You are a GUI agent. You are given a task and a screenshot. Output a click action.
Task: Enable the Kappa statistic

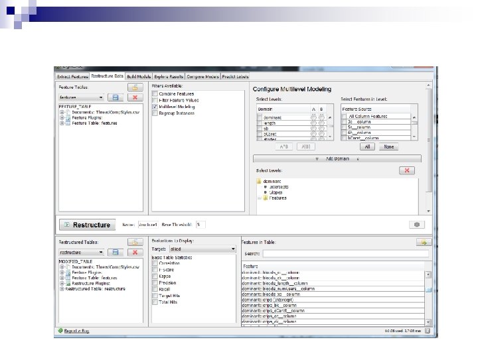tap(155, 276)
